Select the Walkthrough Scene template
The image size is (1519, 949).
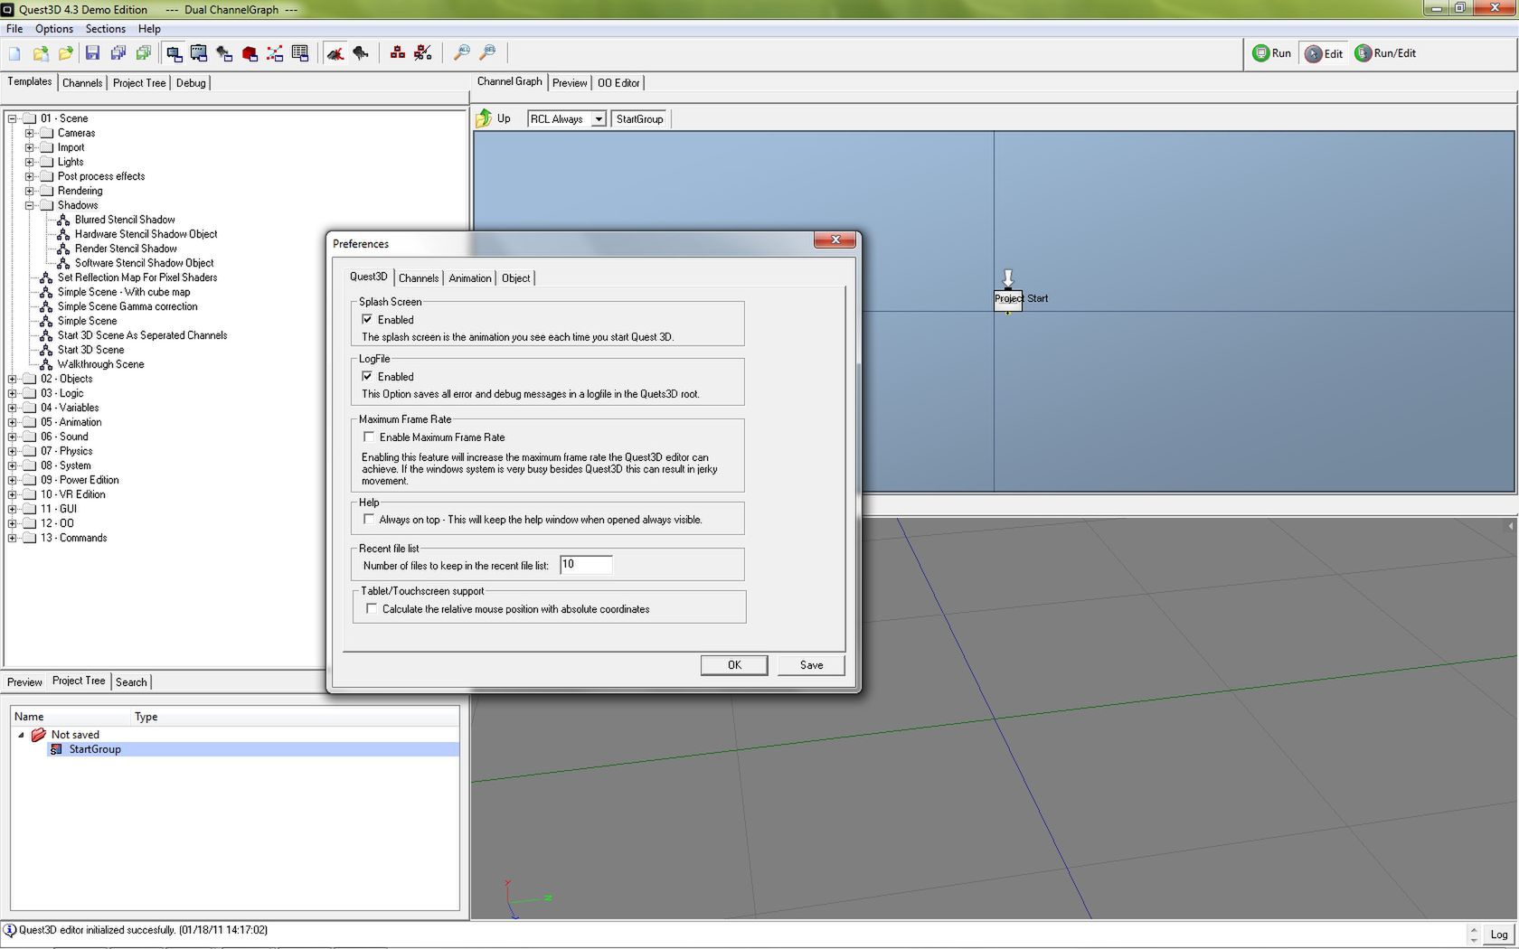pos(100,364)
